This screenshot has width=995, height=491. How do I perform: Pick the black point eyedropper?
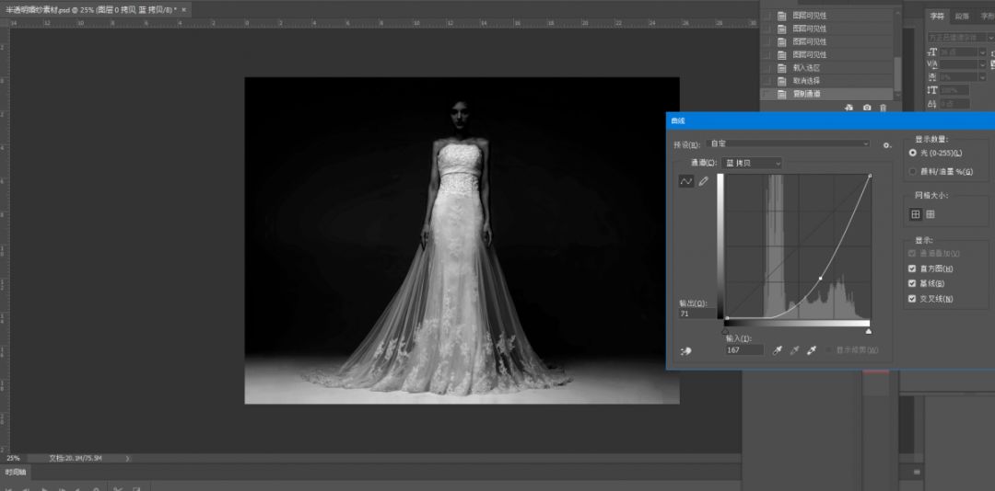pos(778,350)
